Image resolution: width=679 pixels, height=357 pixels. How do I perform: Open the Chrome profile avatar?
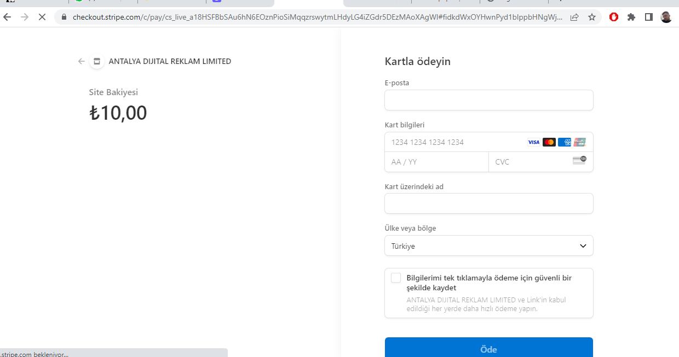[666, 17]
